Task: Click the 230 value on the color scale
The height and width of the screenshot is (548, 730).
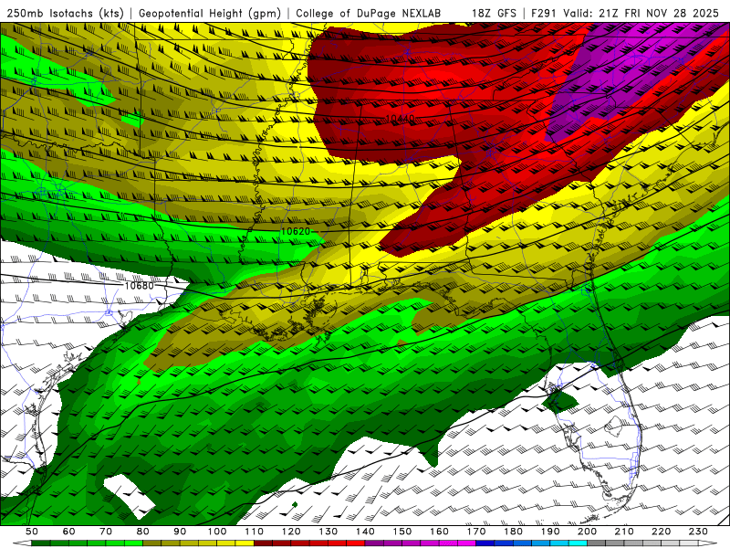Action: coord(698,532)
